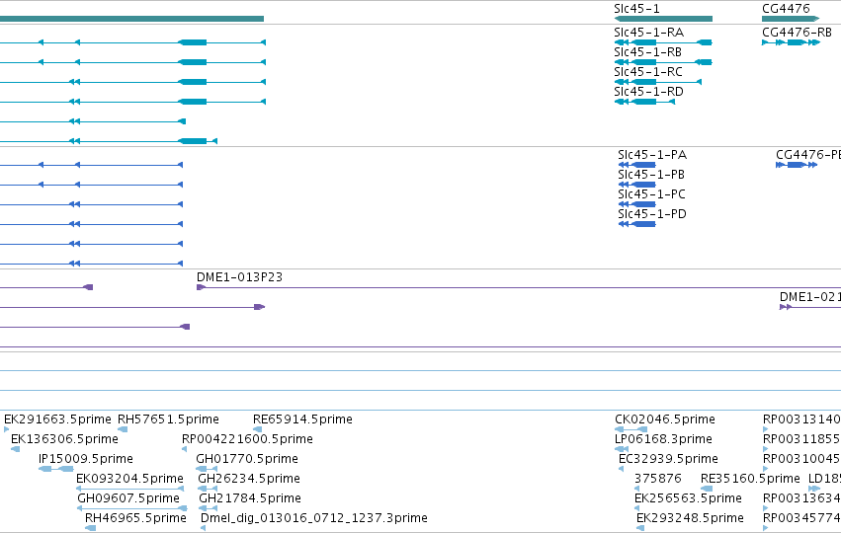Select the RH46965.5prime EST label
Image resolution: width=841 pixels, height=533 pixels.
coord(135,518)
